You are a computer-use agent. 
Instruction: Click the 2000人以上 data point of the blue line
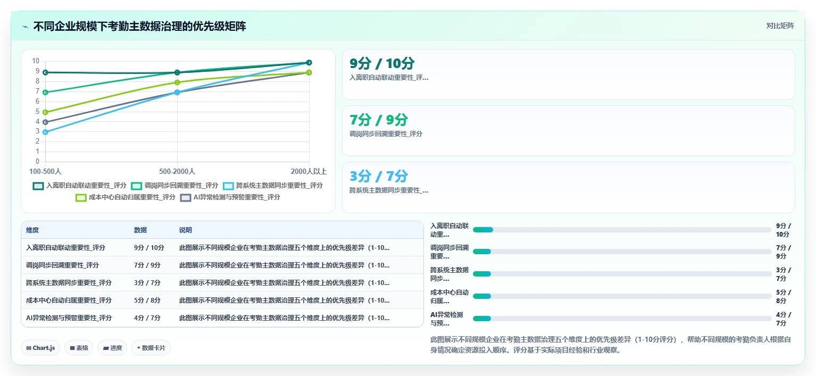[x=309, y=63]
